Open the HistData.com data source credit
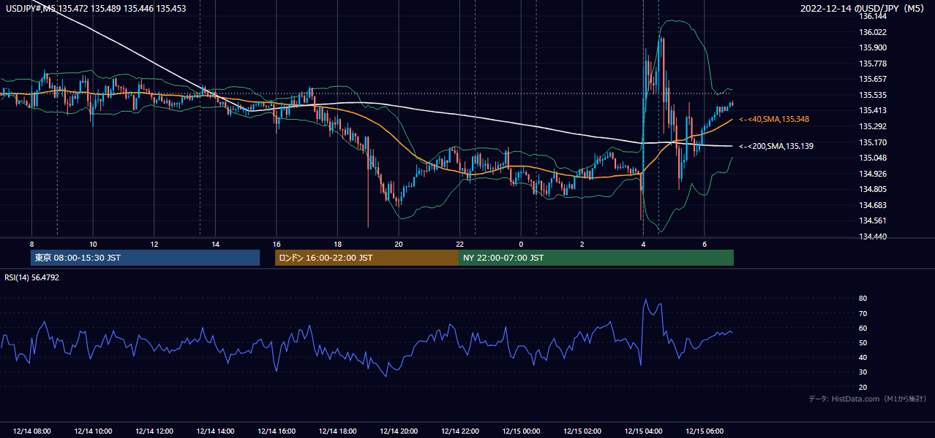This screenshot has height=438, width=935. click(x=867, y=399)
